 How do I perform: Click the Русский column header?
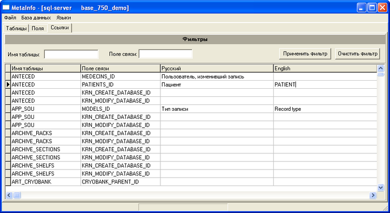pyautogui.click(x=217, y=68)
